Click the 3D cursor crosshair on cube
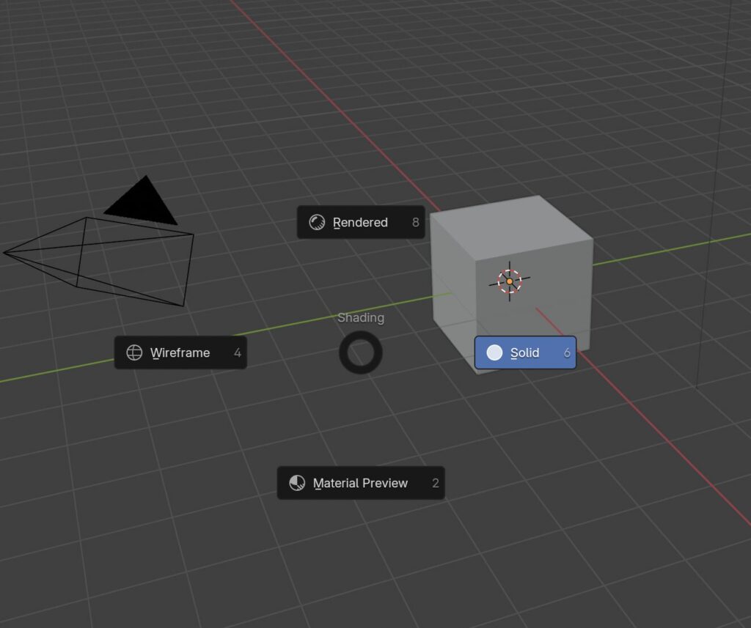The image size is (751, 628). coord(510,281)
